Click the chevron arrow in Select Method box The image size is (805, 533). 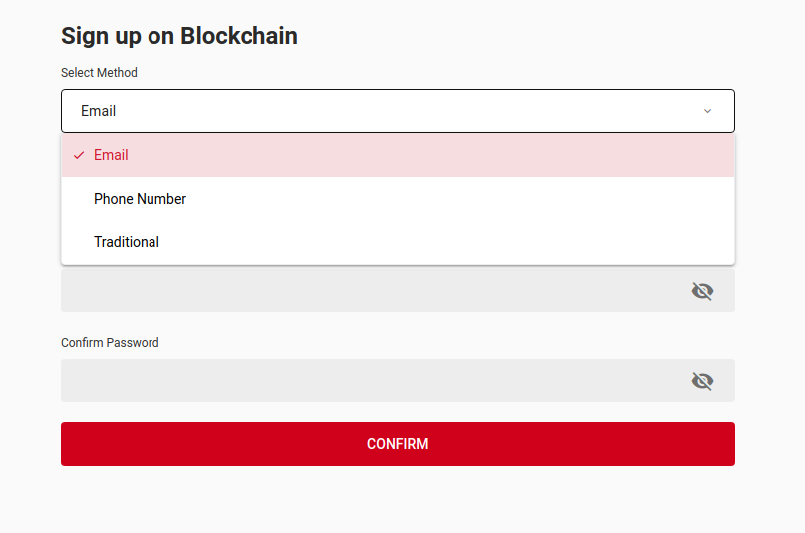point(707,111)
